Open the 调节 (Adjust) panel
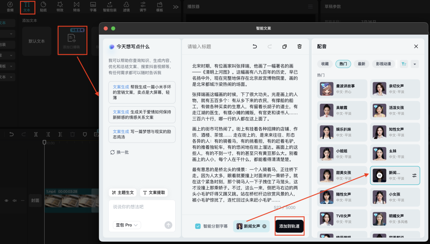 pyautogui.click(x=143, y=7)
